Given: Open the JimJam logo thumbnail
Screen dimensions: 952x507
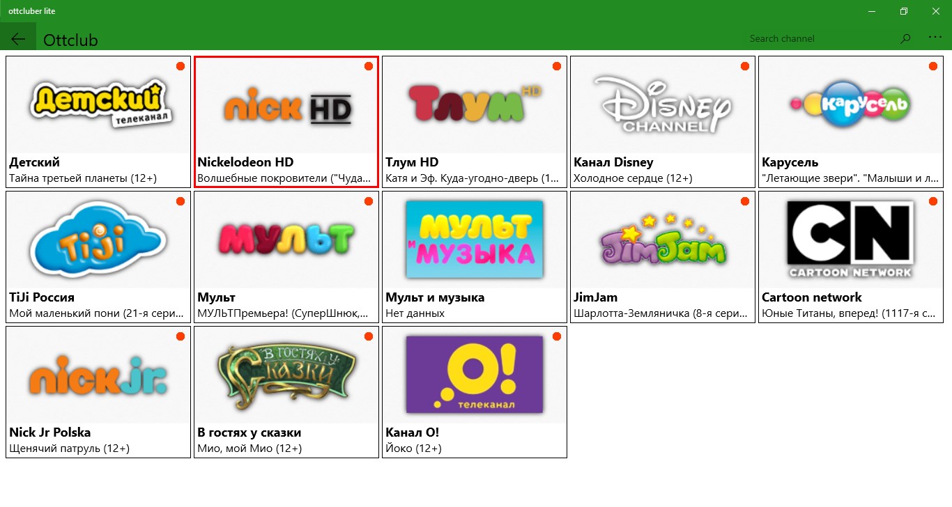Looking at the screenshot, I should point(663,241).
